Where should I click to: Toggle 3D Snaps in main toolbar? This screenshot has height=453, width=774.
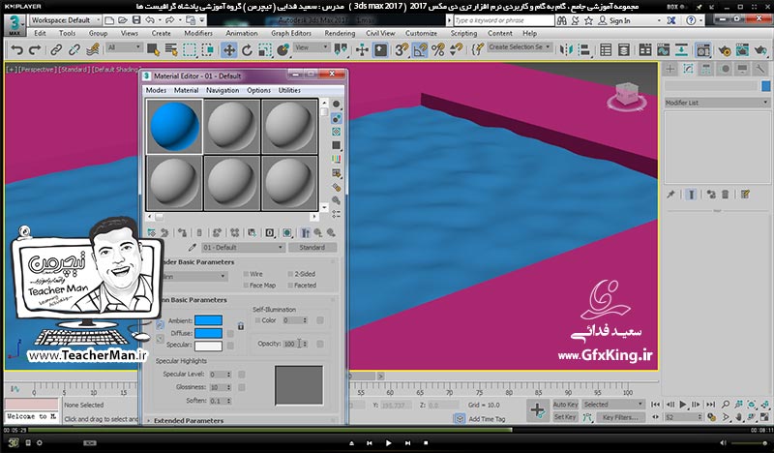click(x=402, y=50)
